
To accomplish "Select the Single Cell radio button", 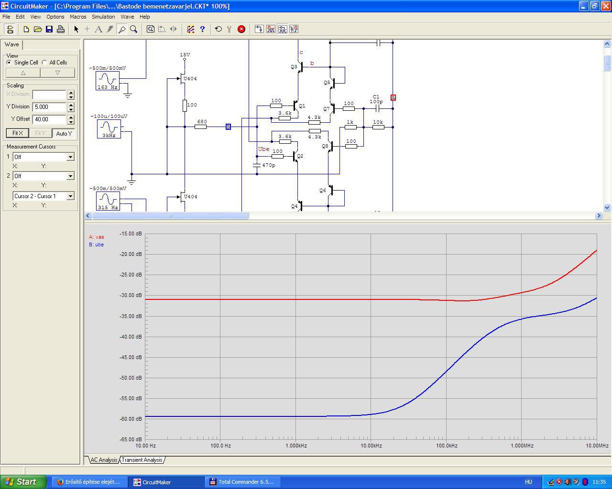I will pyautogui.click(x=9, y=63).
